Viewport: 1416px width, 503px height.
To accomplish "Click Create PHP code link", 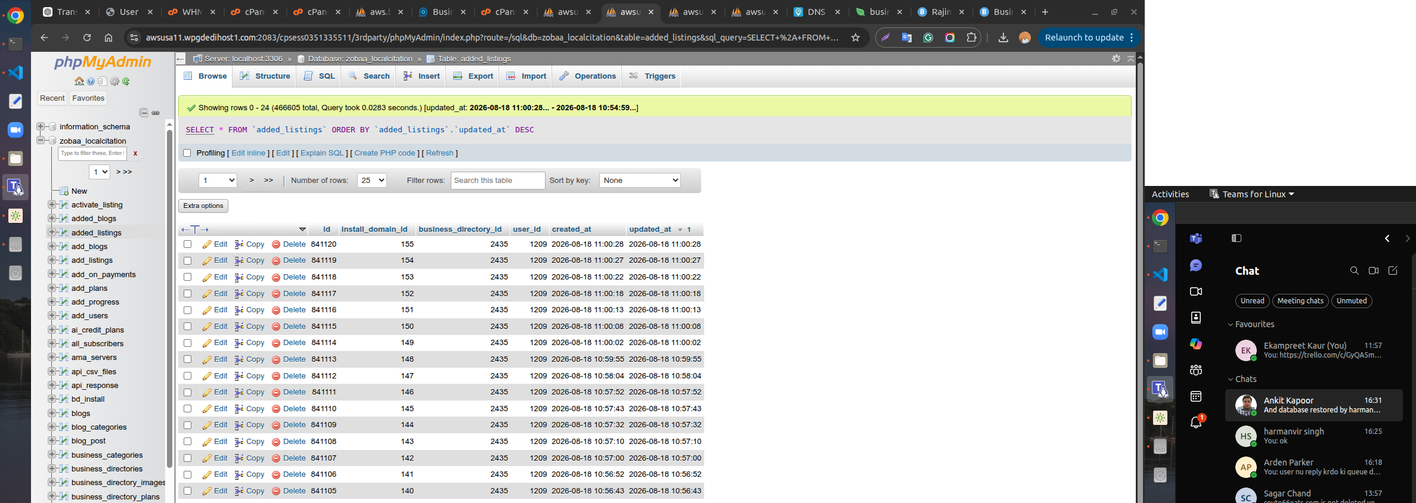I will point(385,153).
